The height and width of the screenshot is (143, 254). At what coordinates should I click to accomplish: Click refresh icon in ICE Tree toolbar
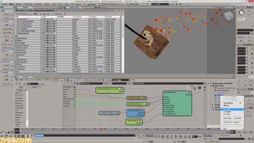pyautogui.click(x=65, y=80)
